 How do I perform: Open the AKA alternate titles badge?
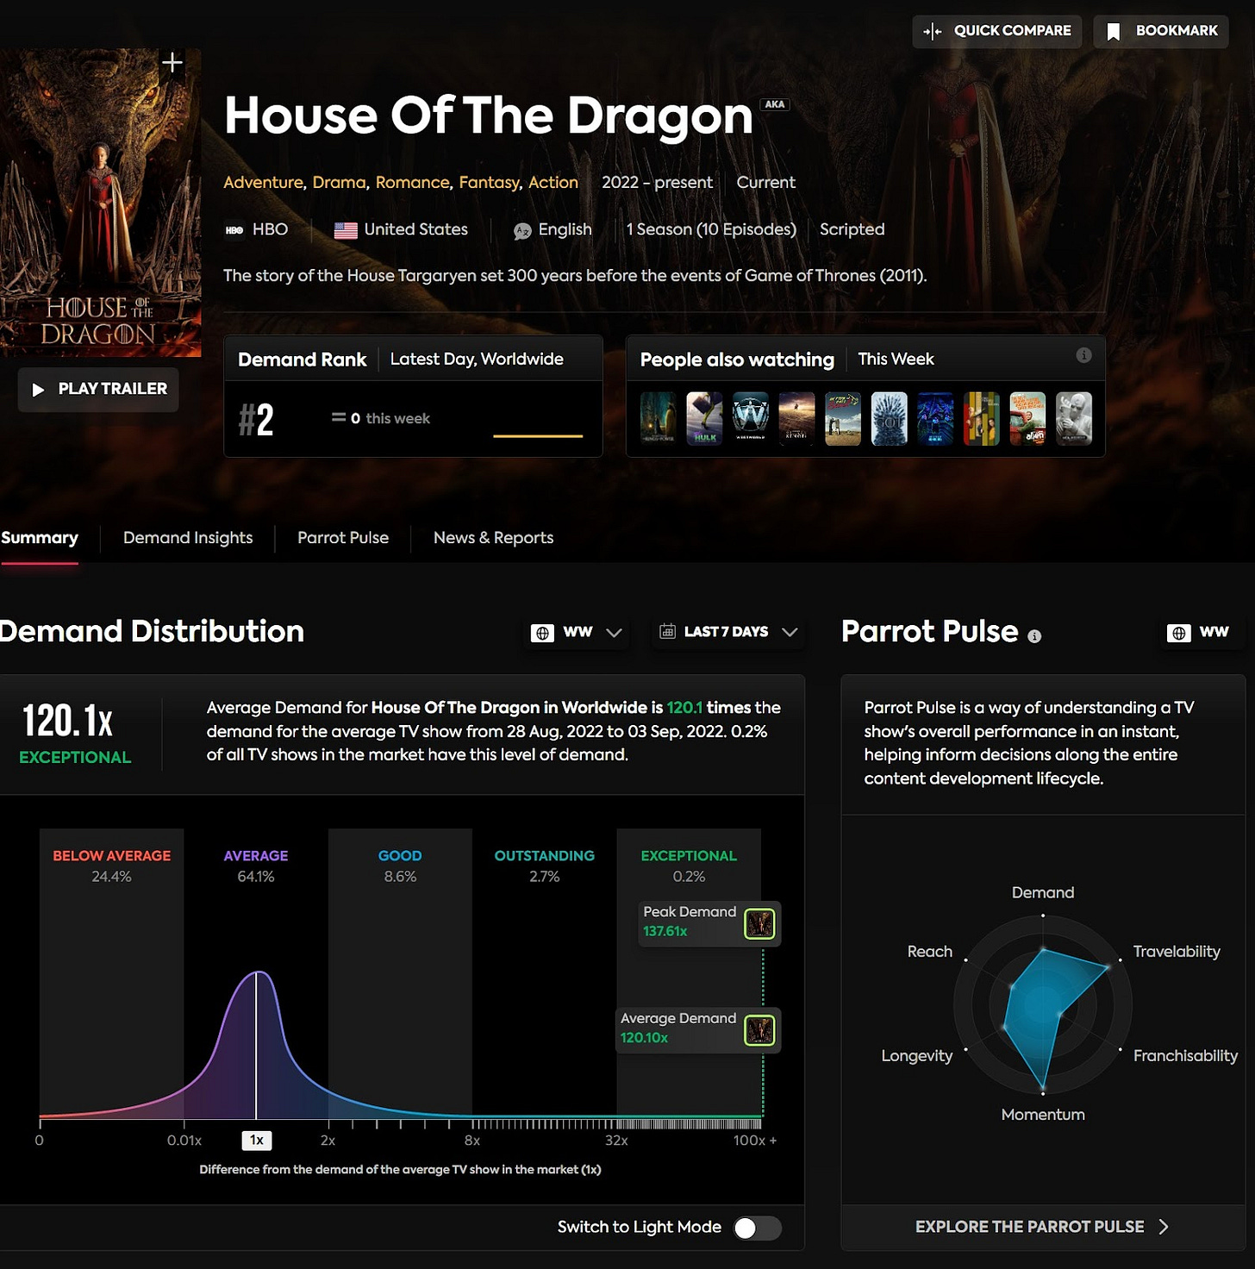click(774, 104)
